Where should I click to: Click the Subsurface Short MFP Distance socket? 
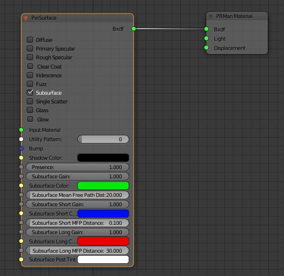pos(21,223)
